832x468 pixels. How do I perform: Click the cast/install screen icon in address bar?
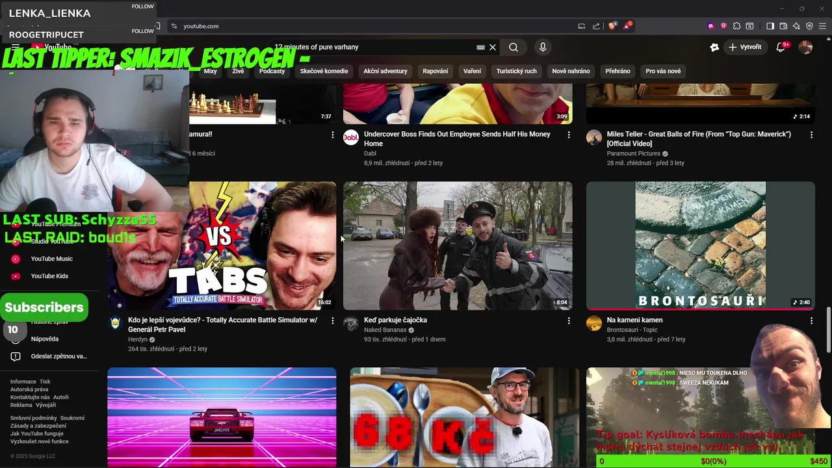click(581, 26)
